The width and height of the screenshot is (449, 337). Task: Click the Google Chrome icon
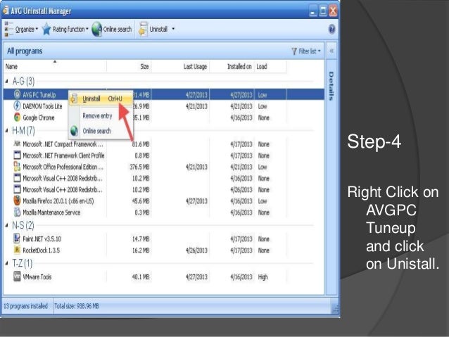(x=17, y=117)
